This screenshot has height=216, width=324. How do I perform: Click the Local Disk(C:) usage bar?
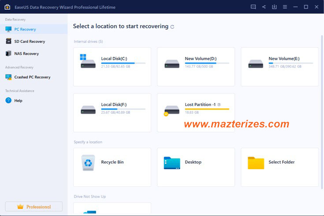pyautogui.click(x=123, y=63)
